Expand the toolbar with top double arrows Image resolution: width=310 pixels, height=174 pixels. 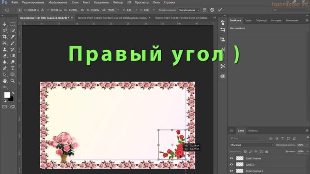point(2,15)
